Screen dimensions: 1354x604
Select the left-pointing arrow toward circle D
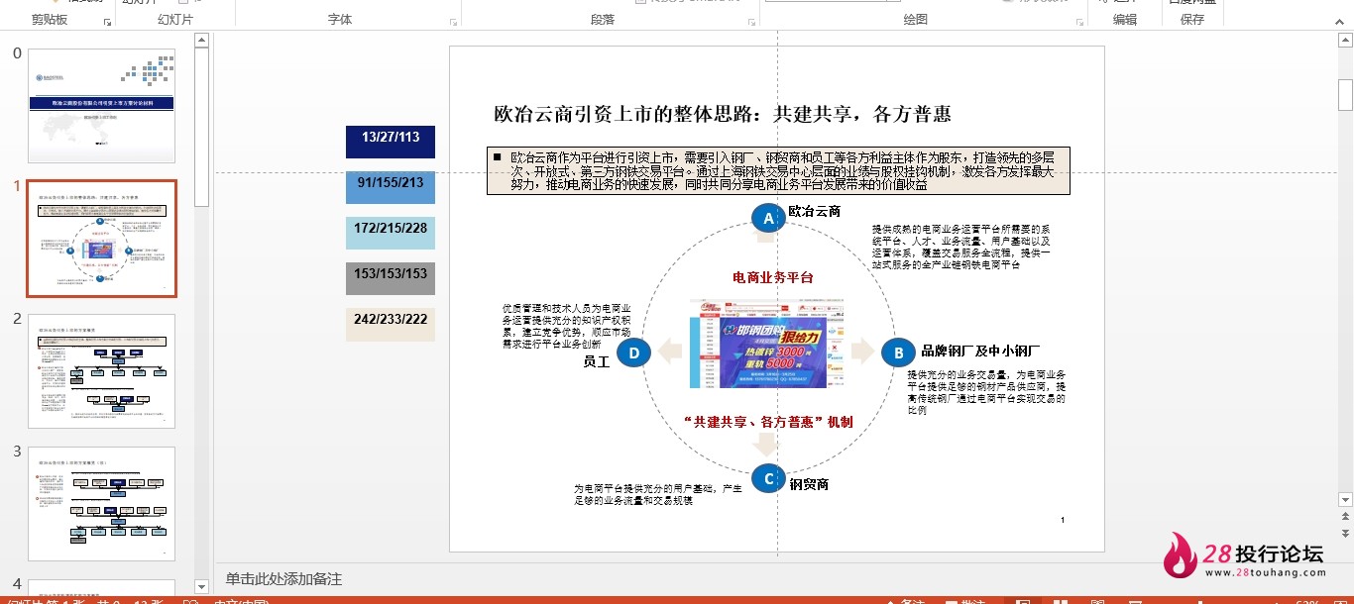click(671, 351)
